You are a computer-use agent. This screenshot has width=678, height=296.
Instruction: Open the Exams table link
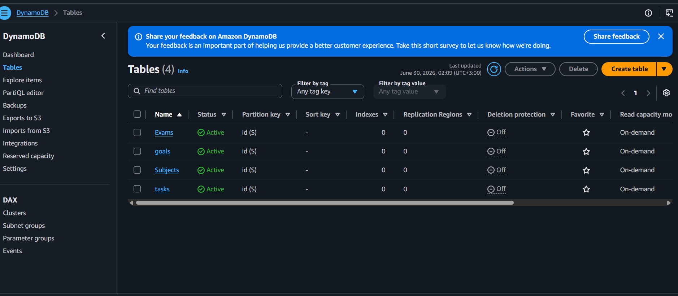164,132
